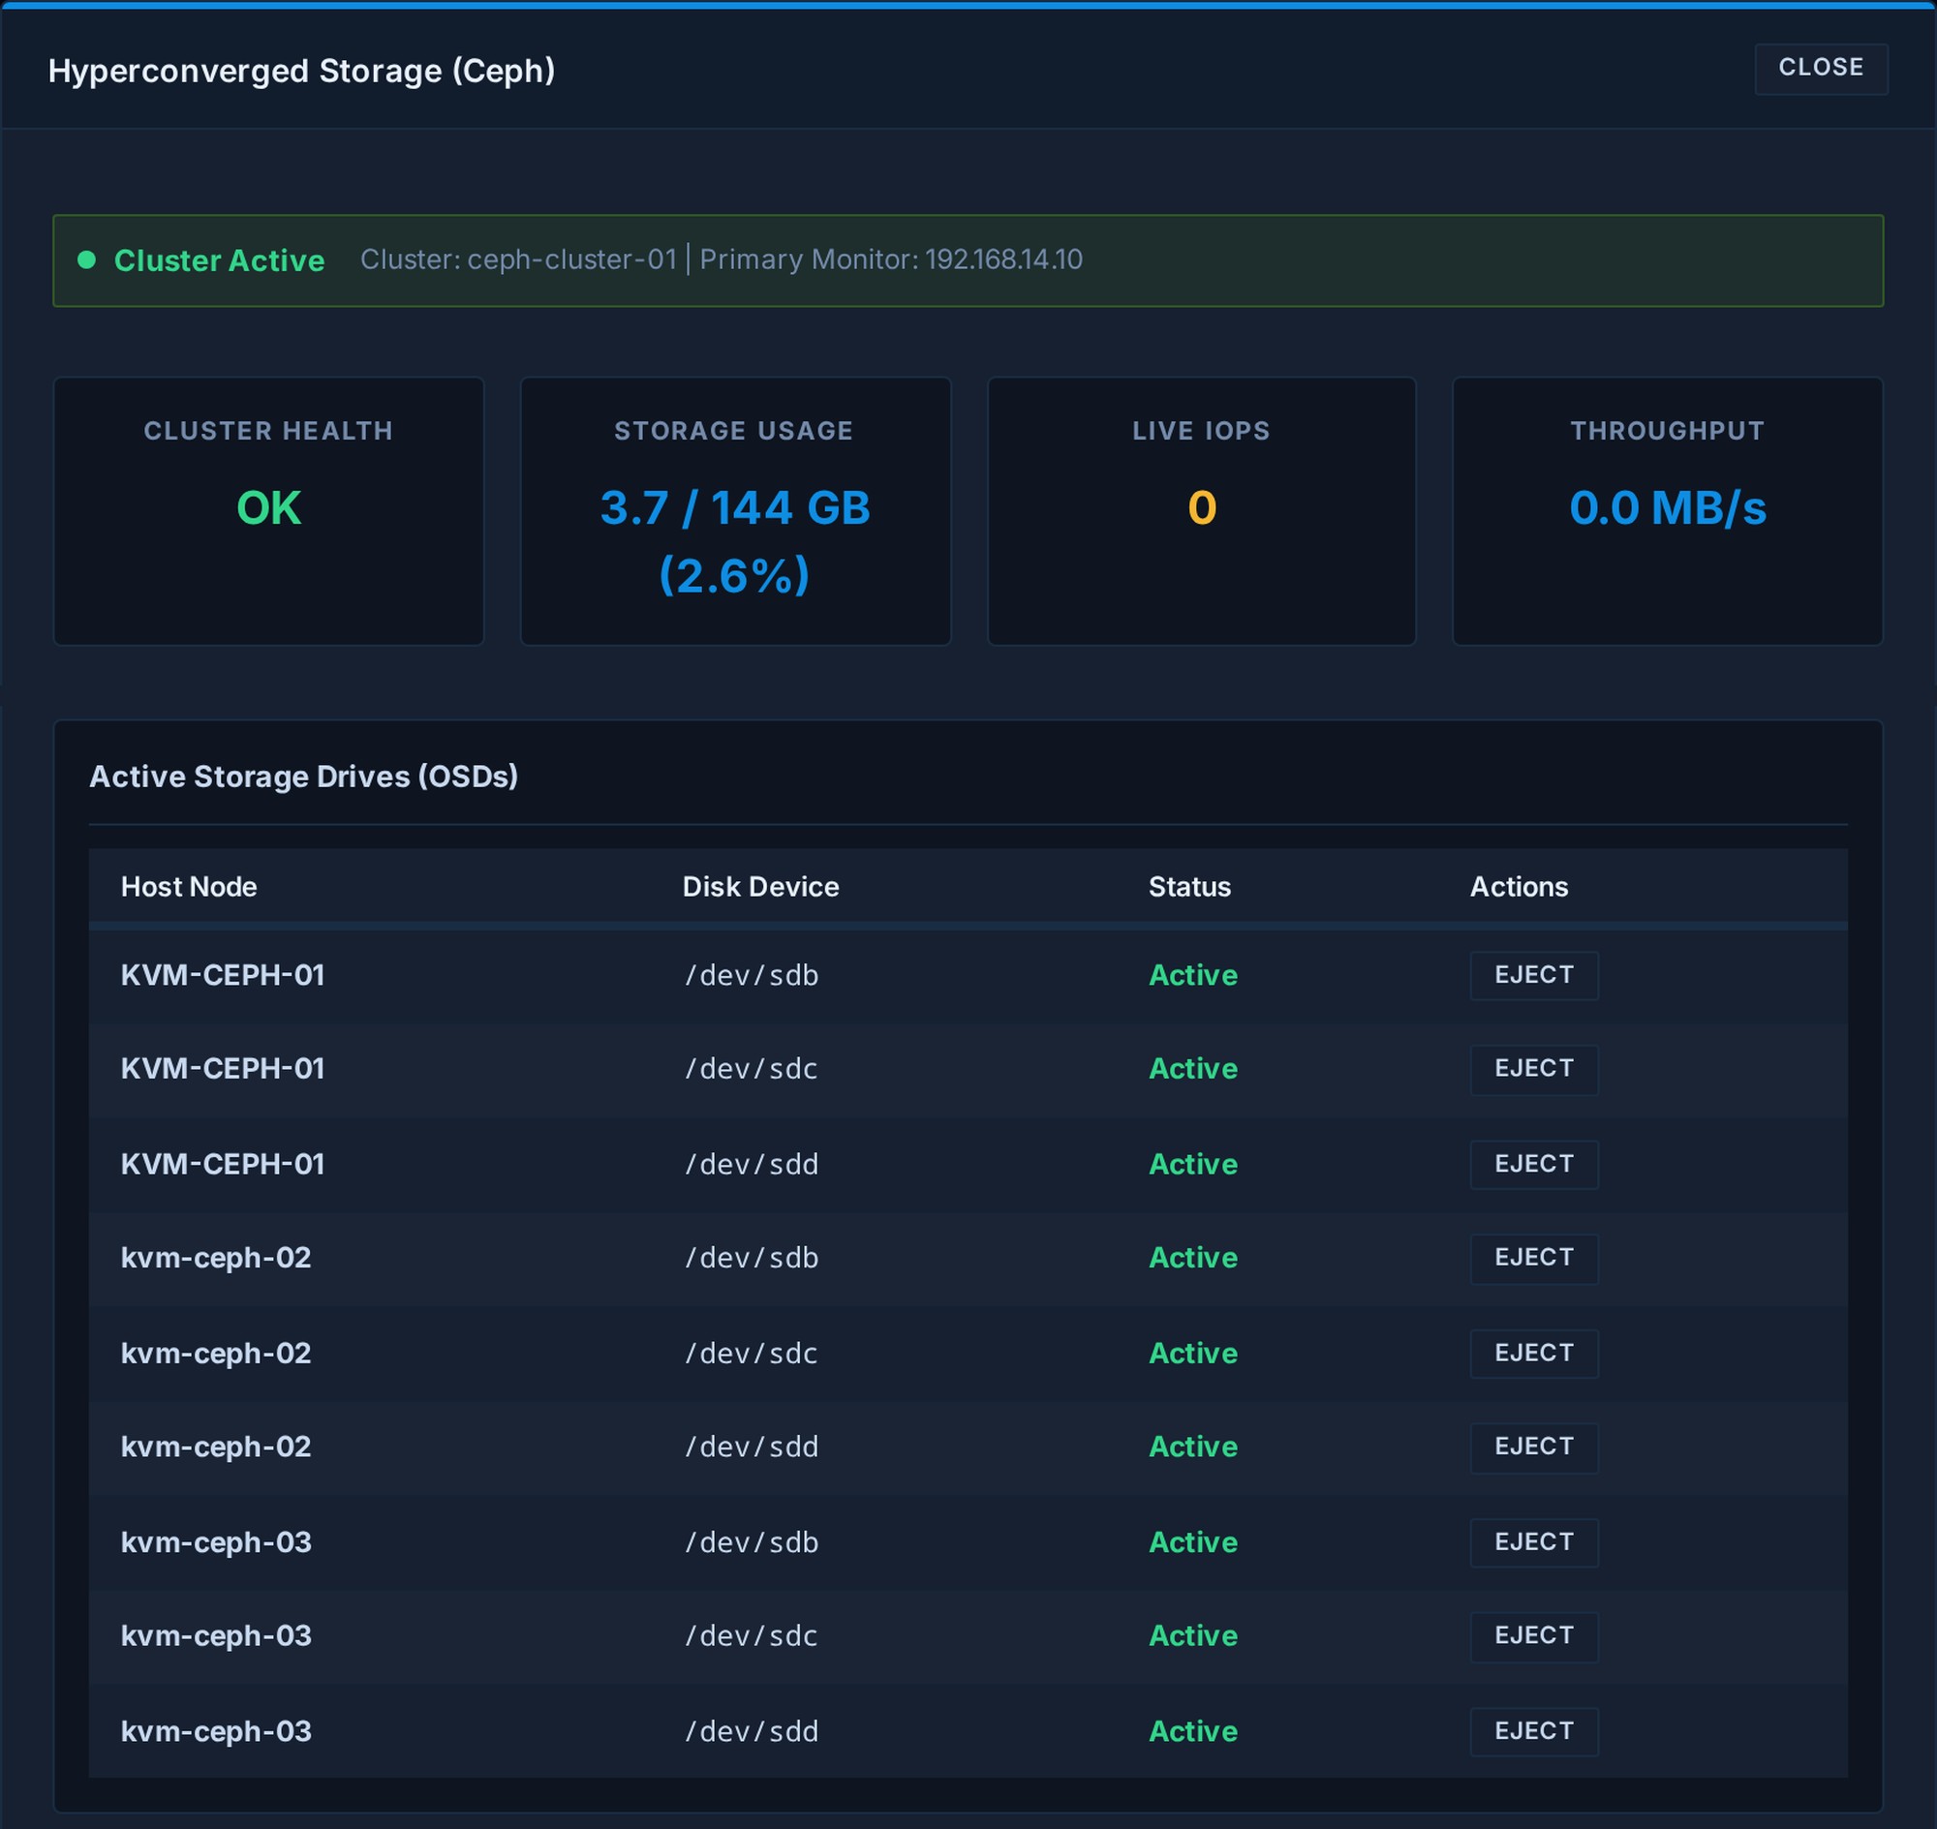1937x1829 pixels.
Task: Click Active status for kvm-ceph-03 /dev/sdd
Action: (x=1193, y=1731)
